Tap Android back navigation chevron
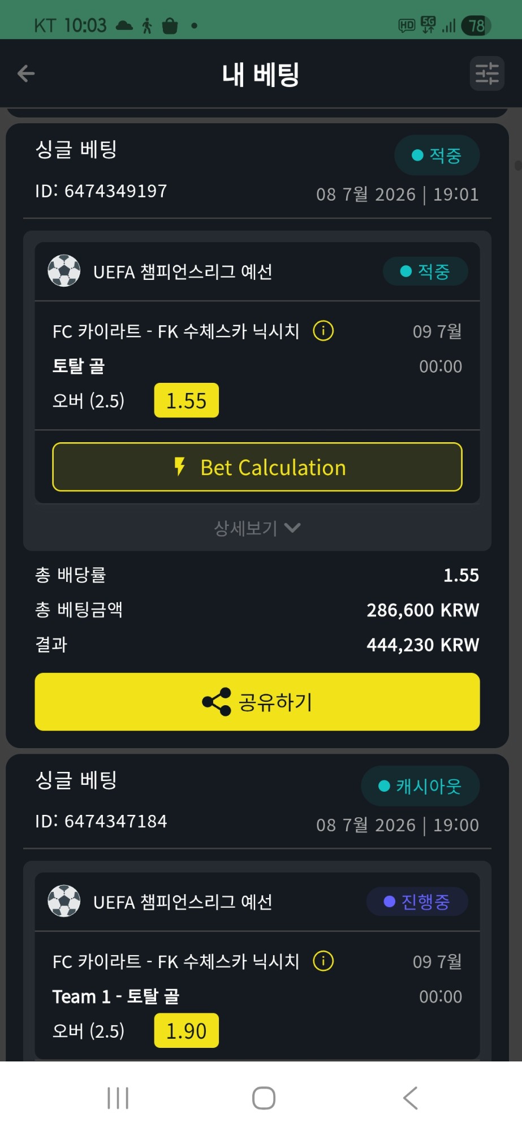522x1131 pixels. coord(411,1098)
